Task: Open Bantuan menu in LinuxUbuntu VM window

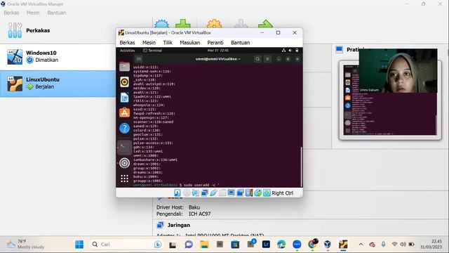Action: [x=240, y=42]
